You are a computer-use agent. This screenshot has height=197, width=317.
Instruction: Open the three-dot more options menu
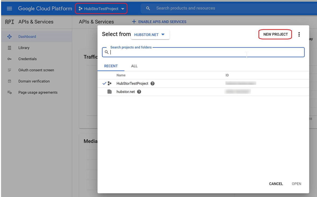click(299, 34)
